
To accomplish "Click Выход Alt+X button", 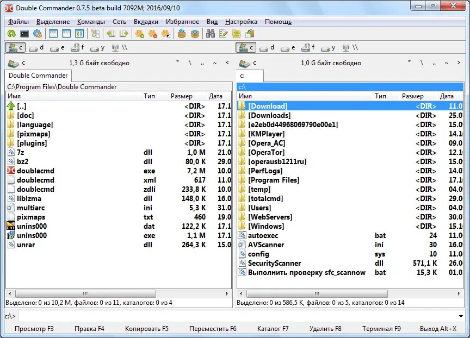I will [x=438, y=329].
